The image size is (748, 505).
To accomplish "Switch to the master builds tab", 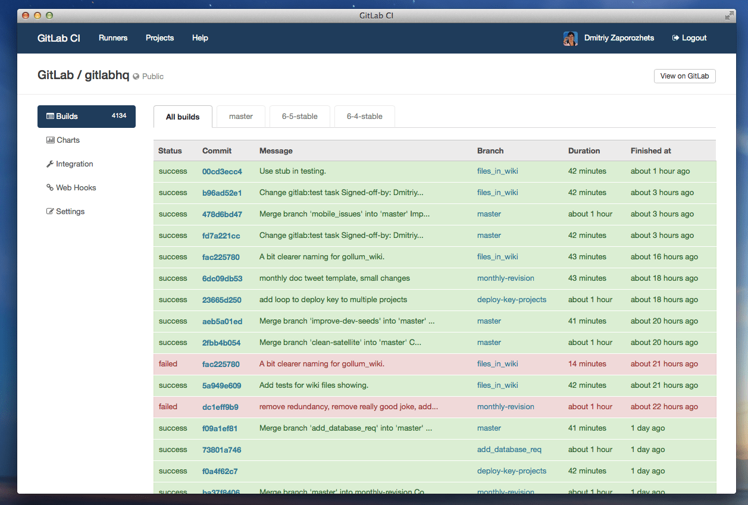I will (x=241, y=117).
